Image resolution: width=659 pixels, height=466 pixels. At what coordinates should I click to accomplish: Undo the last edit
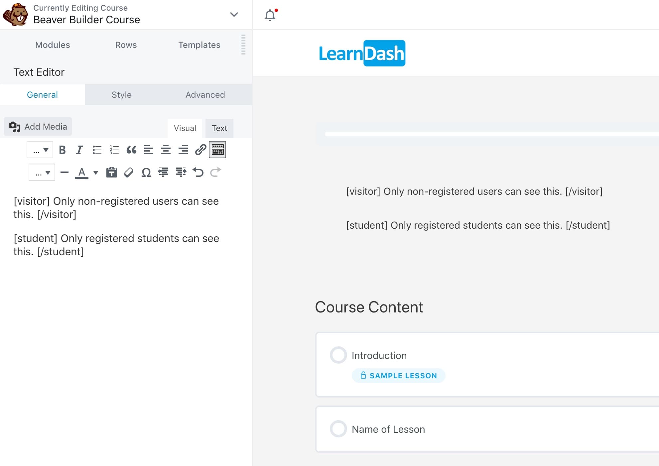(198, 172)
